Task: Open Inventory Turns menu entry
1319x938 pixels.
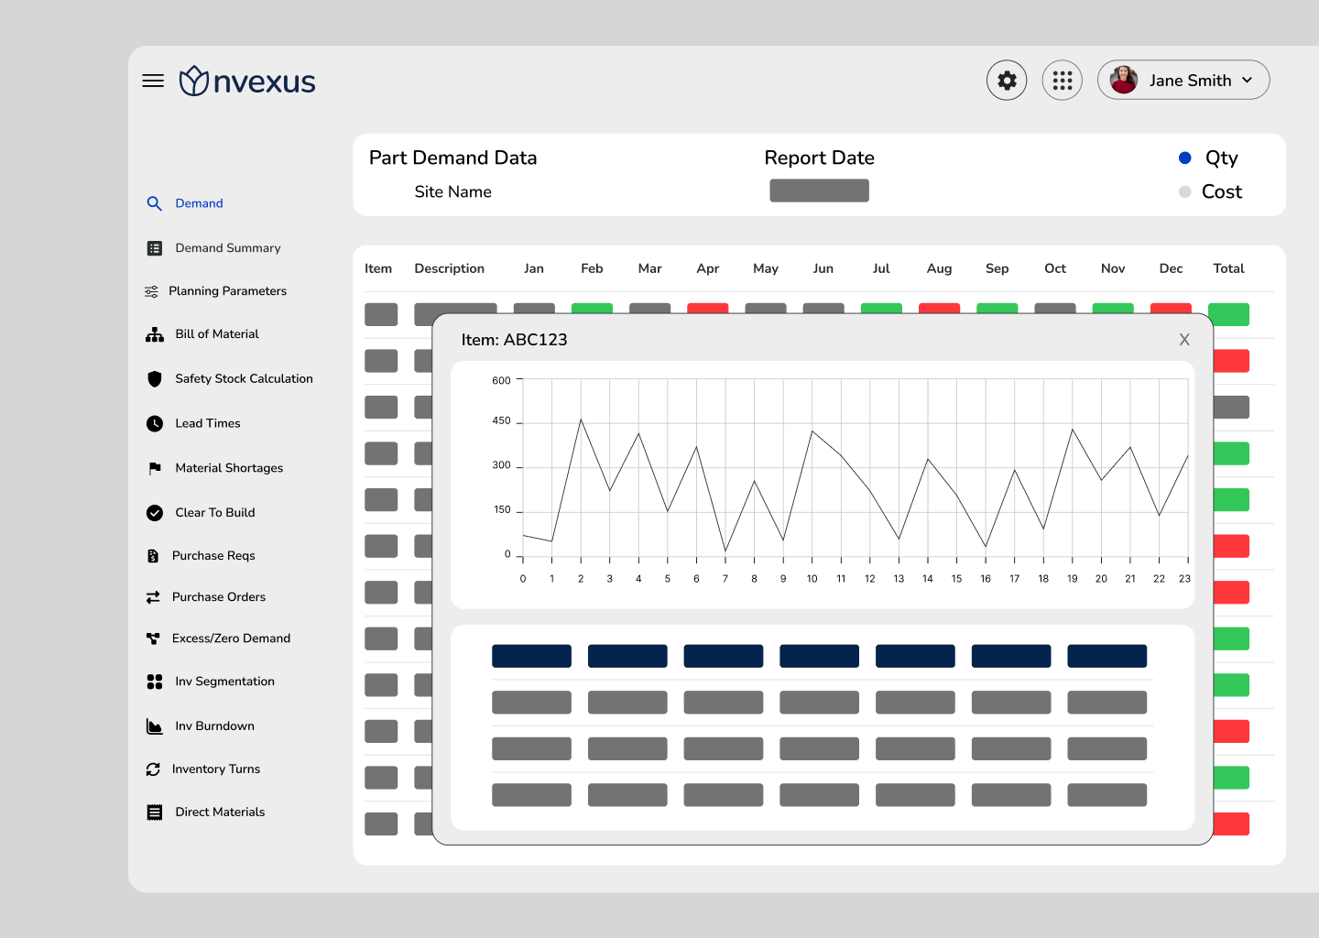Action: (x=216, y=769)
